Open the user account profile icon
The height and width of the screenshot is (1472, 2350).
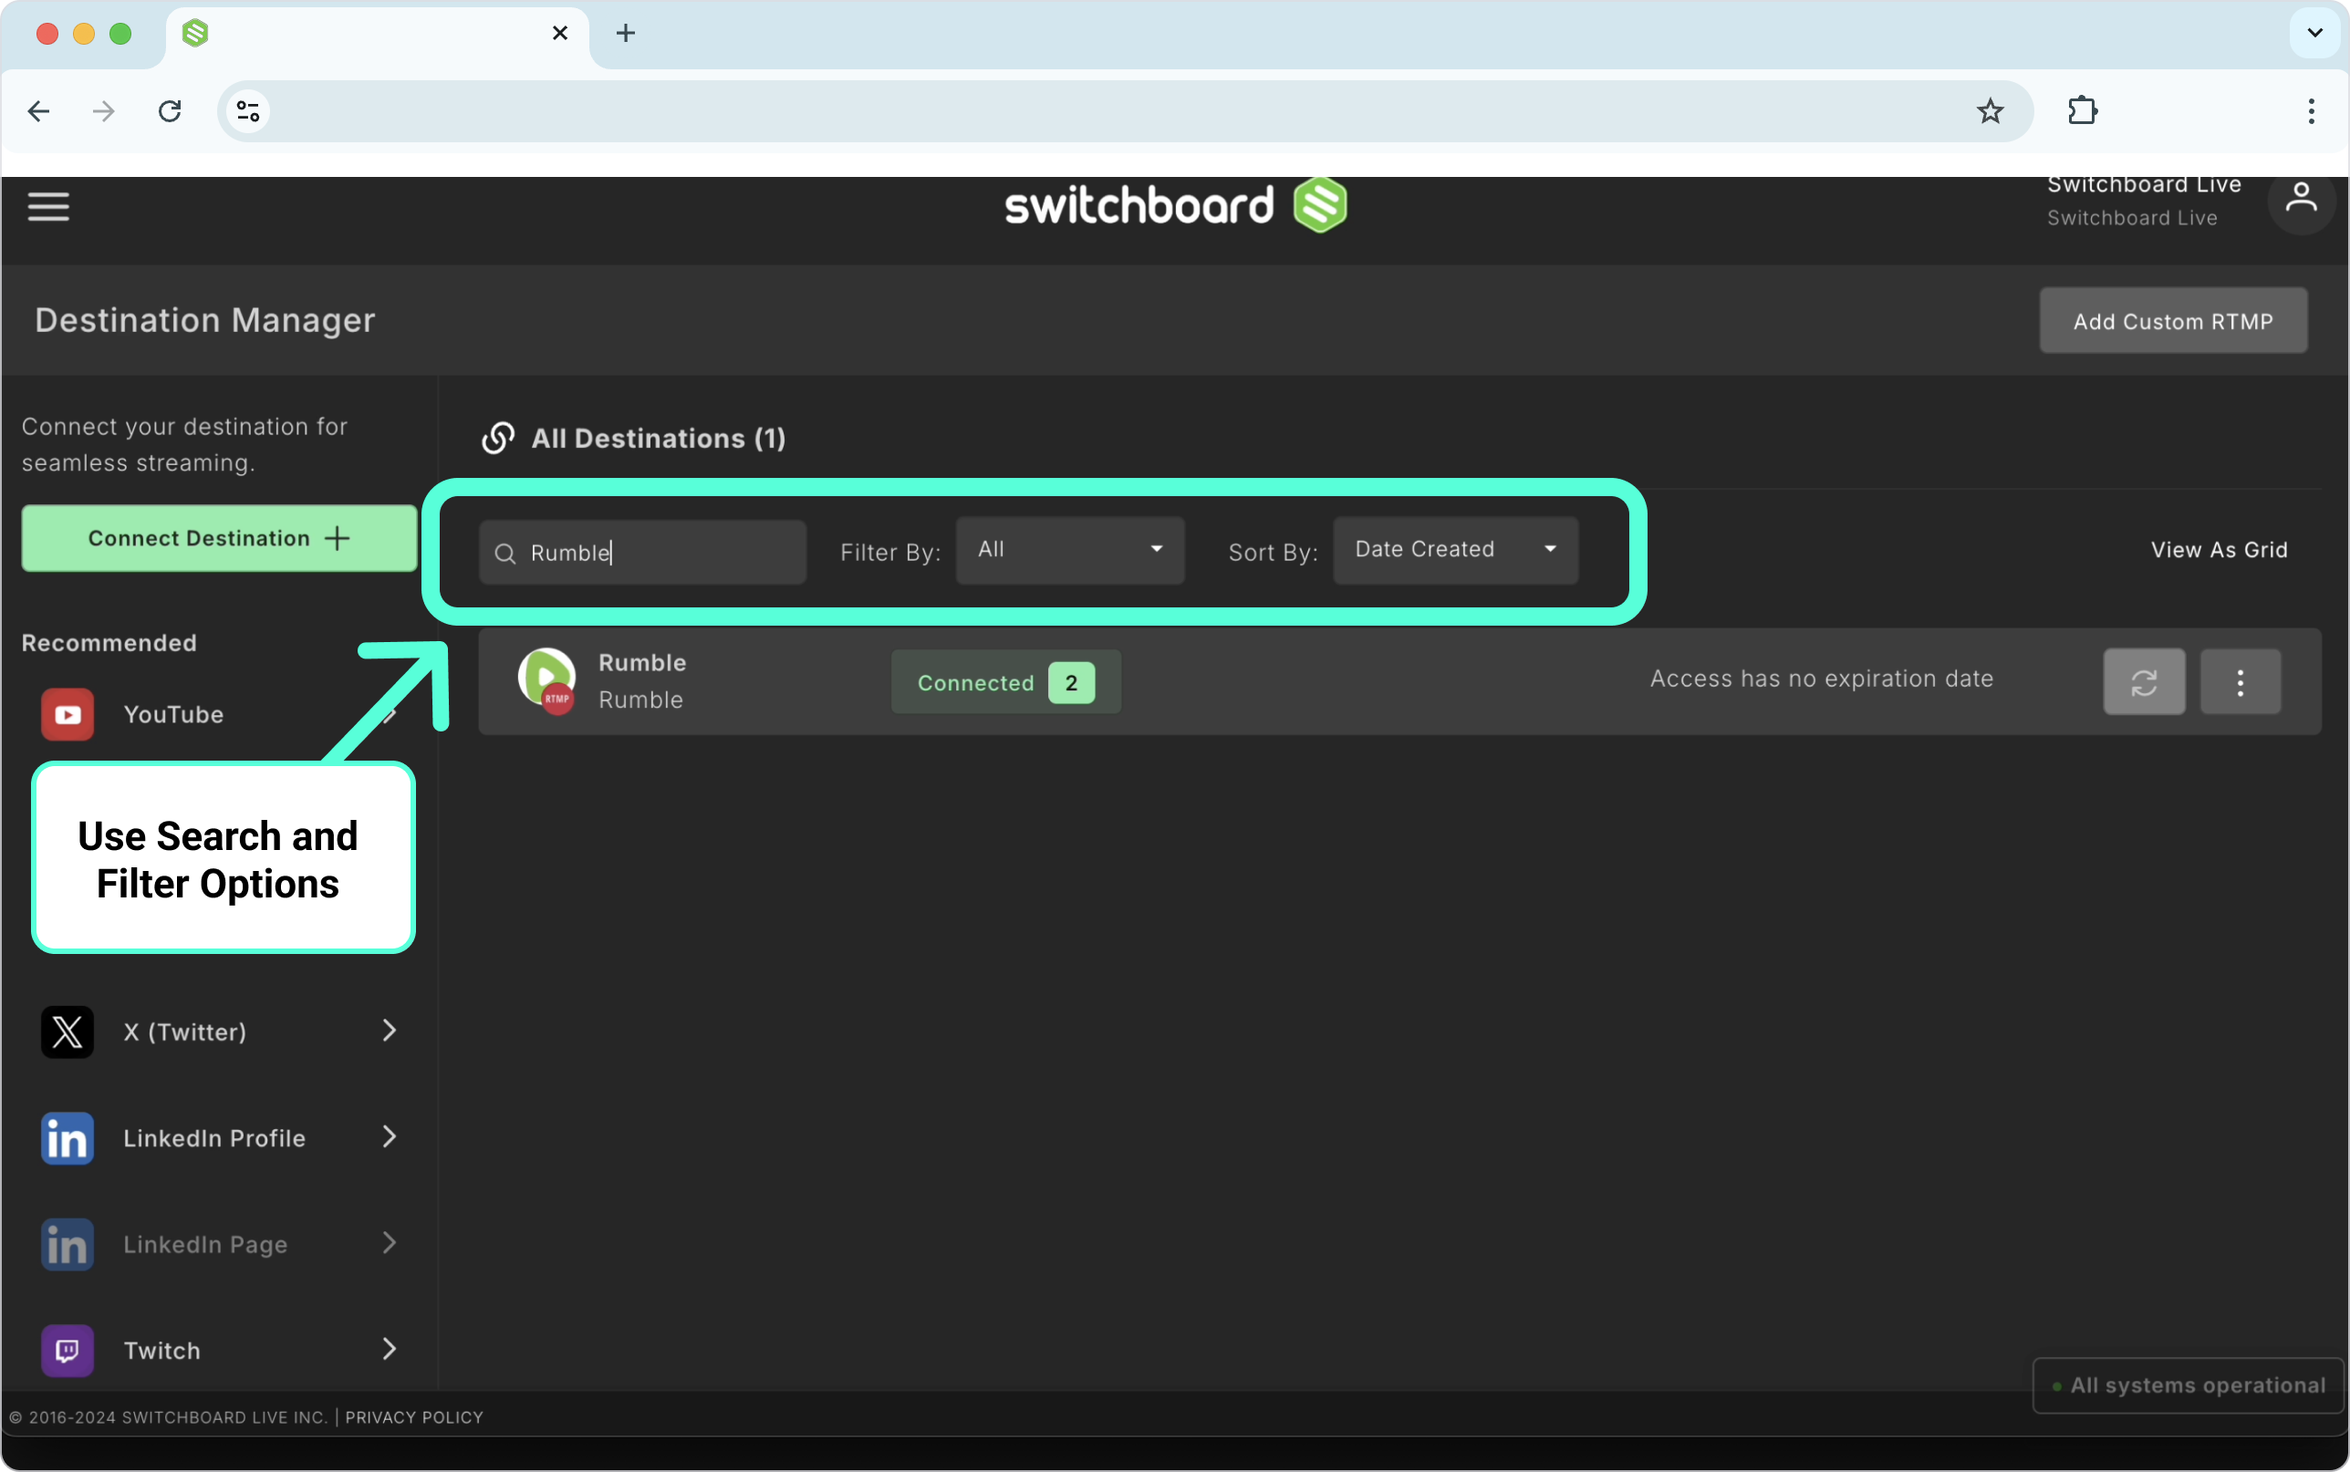[x=2302, y=199]
